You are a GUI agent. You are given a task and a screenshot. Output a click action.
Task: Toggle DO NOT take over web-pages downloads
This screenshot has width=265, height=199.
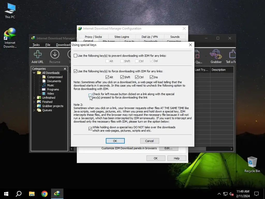[90, 129]
